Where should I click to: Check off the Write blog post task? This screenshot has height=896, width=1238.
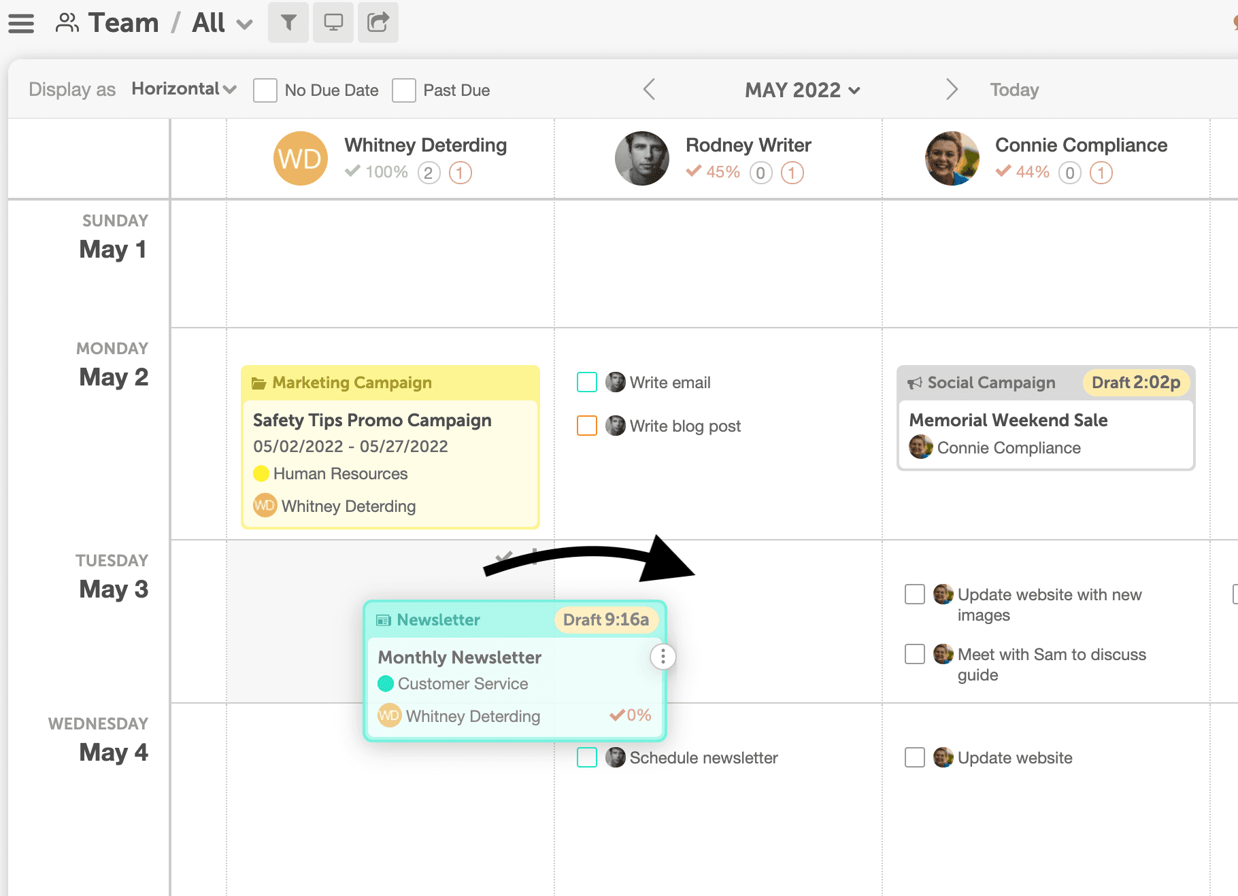(587, 426)
